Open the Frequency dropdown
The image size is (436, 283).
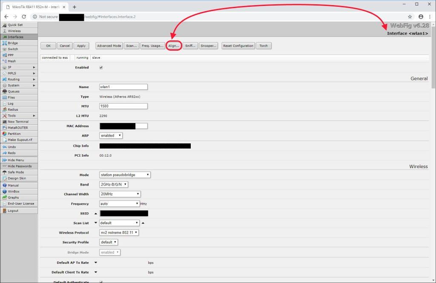[119, 204]
